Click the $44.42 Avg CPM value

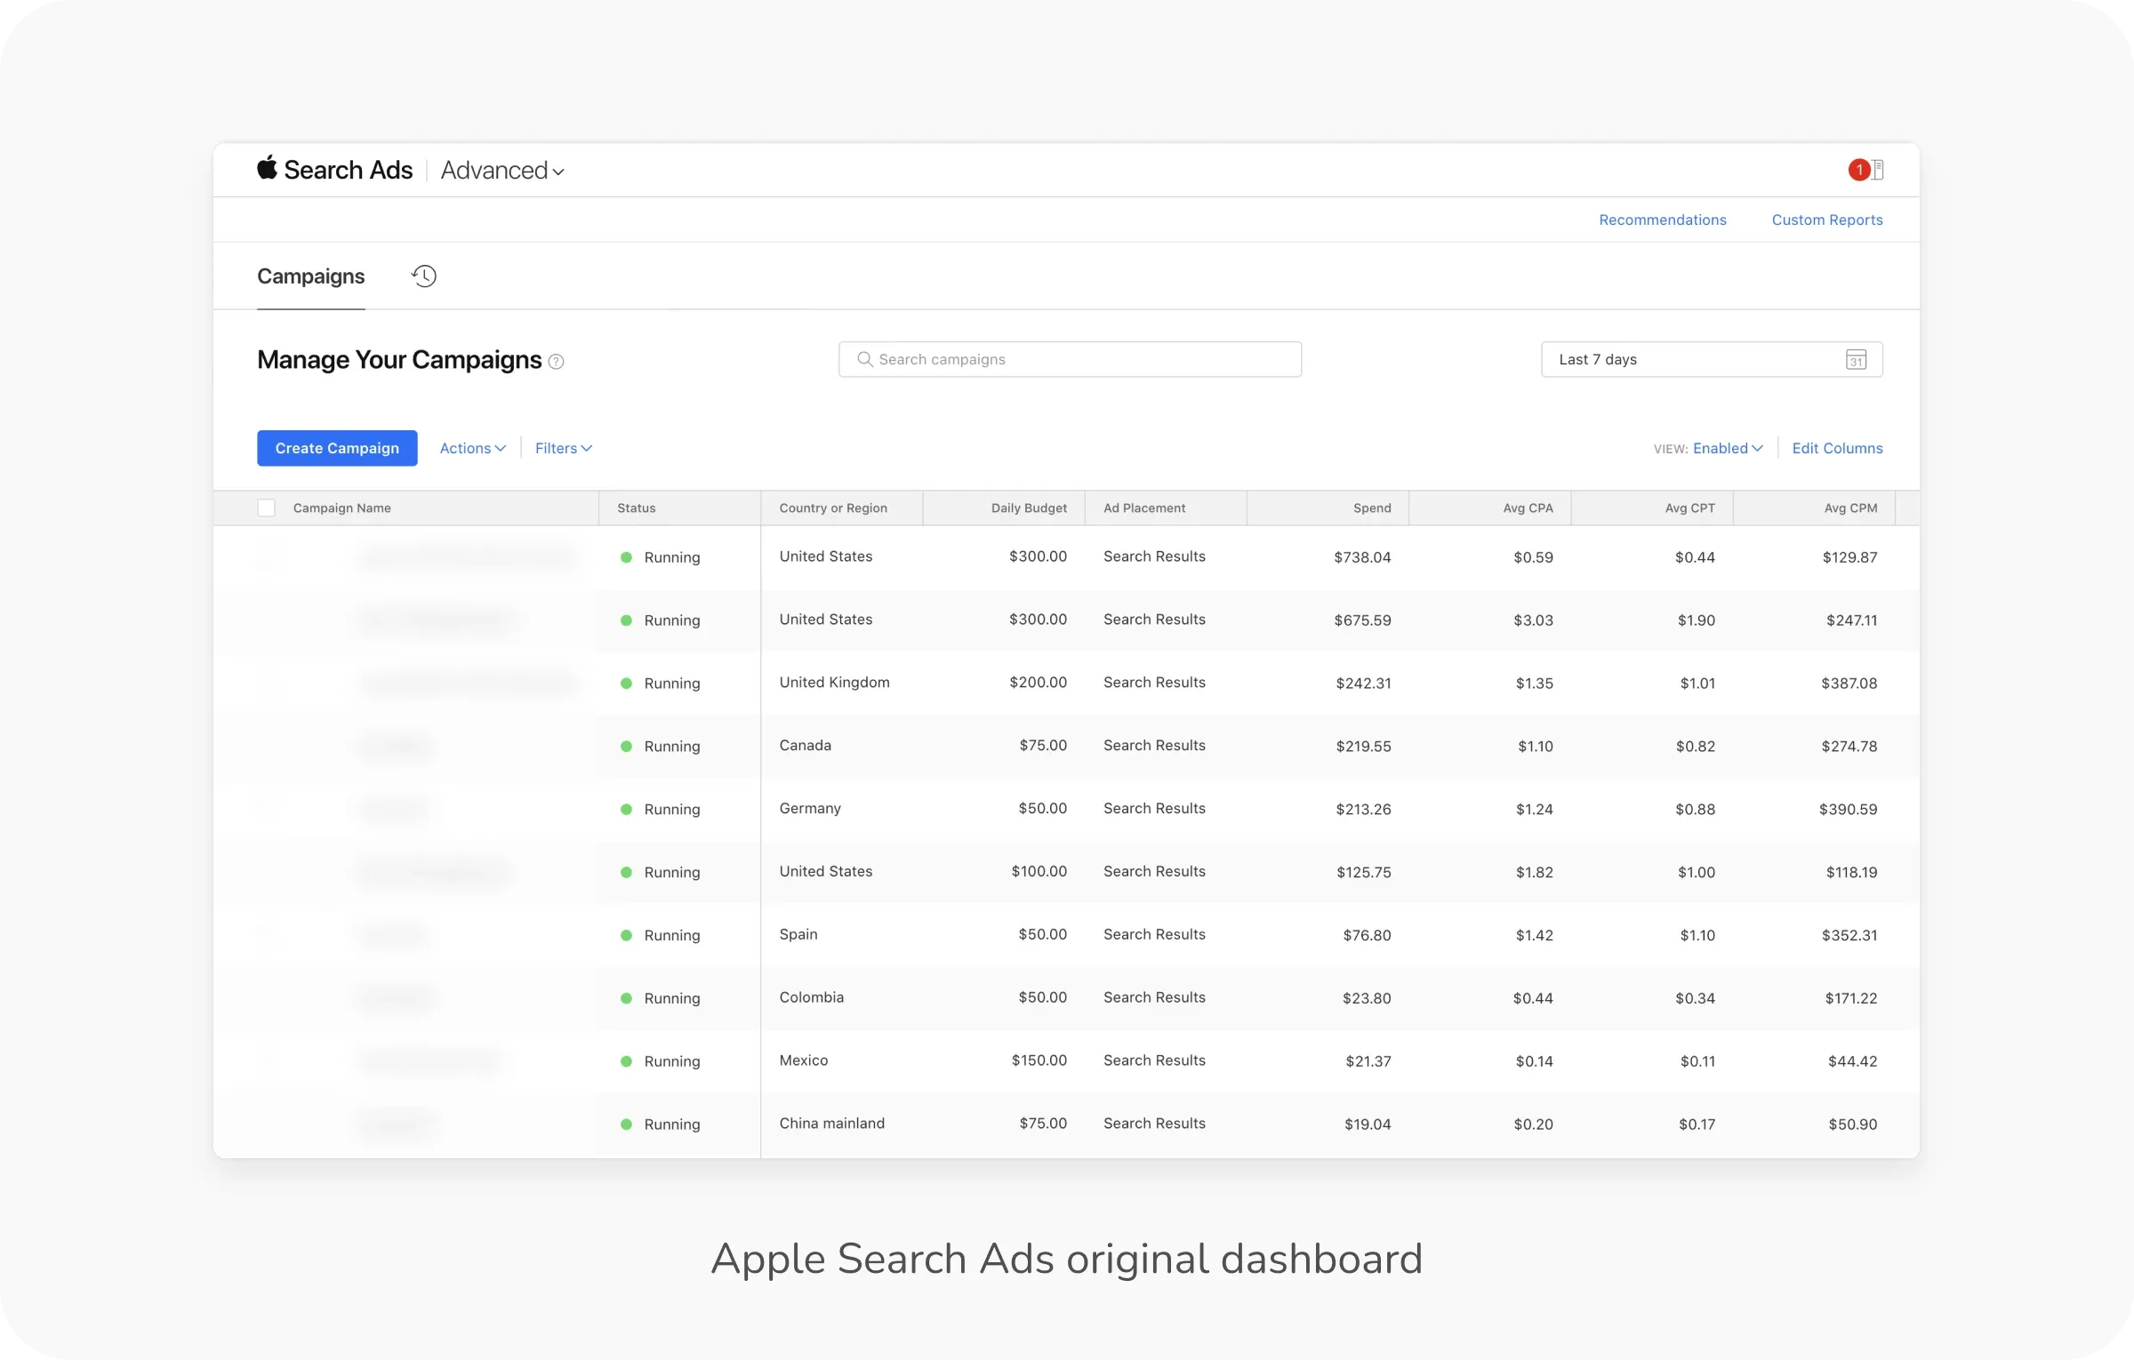pos(1852,1061)
